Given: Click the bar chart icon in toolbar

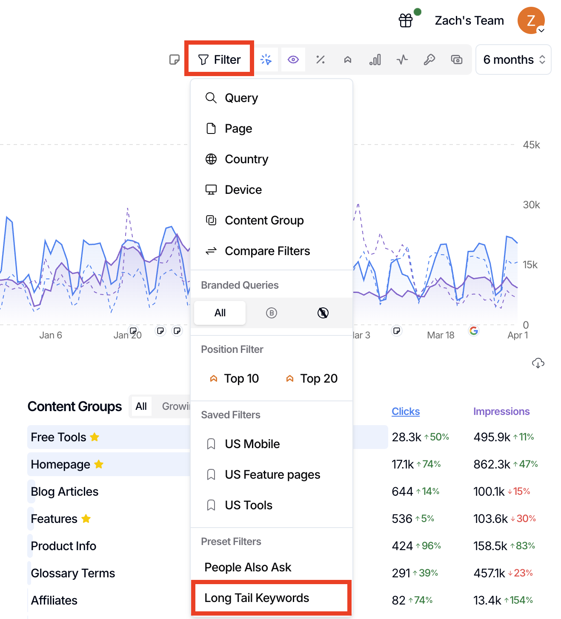Looking at the screenshot, I should (x=375, y=60).
